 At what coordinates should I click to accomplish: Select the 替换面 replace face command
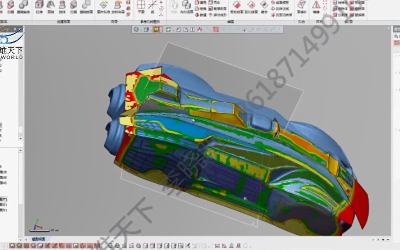(x=357, y=15)
